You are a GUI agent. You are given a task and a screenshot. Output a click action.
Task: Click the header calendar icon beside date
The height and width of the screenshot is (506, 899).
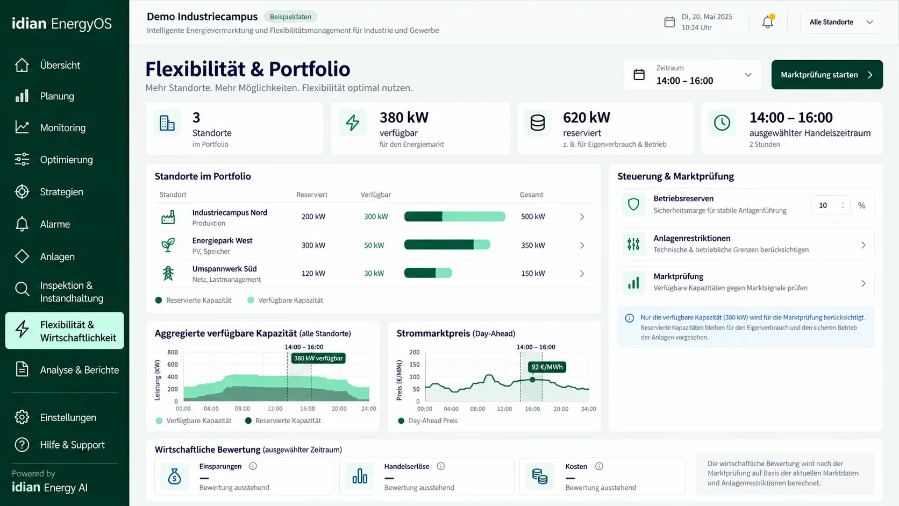669,22
